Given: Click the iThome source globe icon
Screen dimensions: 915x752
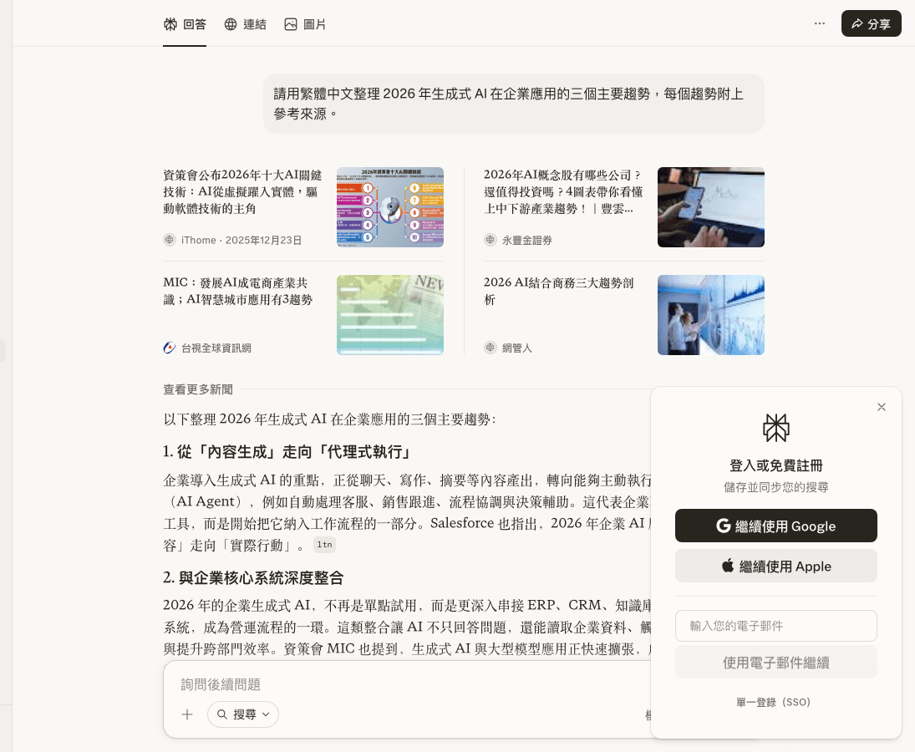Looking at the screenshot, I should click(170, 240).
